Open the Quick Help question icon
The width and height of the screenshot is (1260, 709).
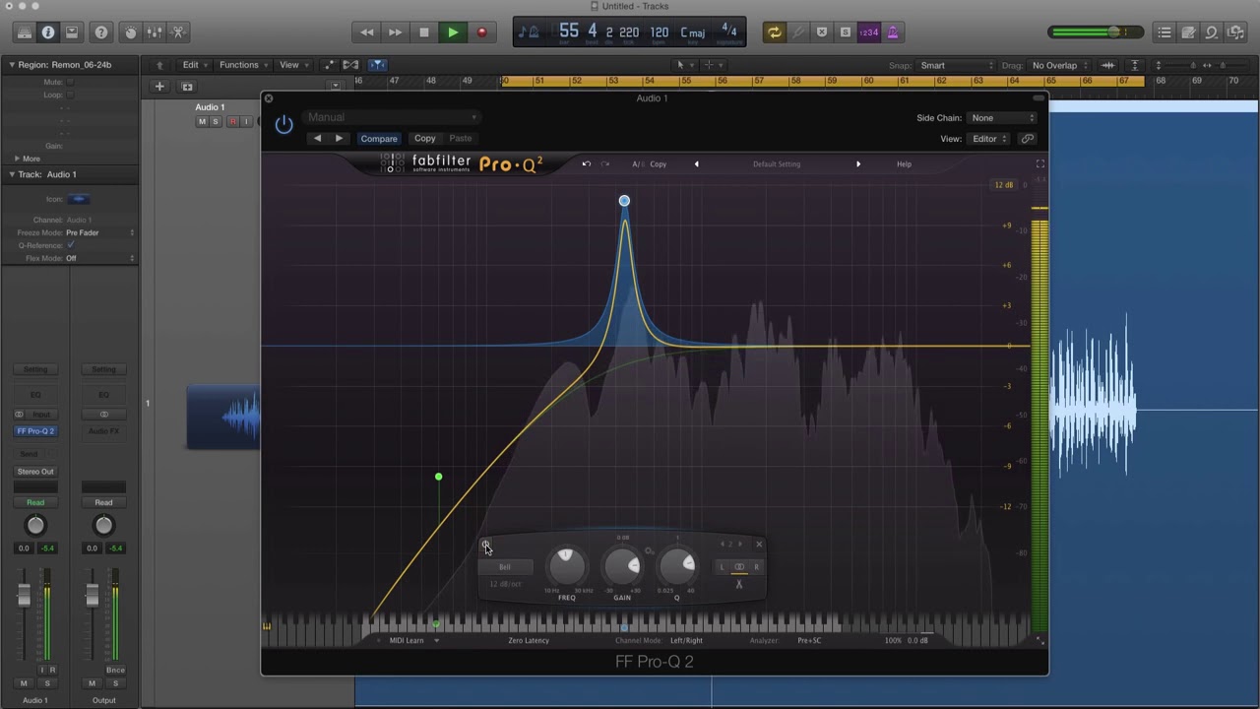(101, 32)
